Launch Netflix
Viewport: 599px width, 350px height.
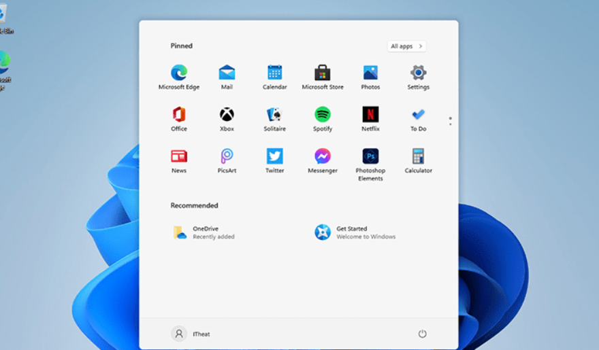pos(370,115)
